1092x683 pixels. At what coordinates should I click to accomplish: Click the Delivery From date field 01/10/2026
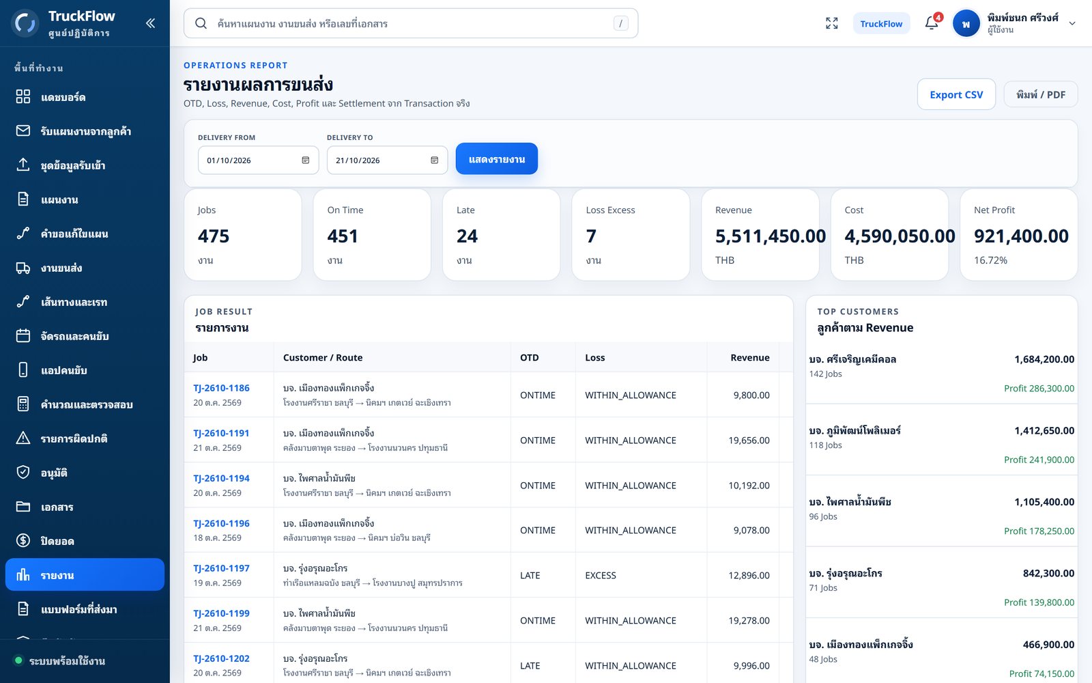pos(258,161)
